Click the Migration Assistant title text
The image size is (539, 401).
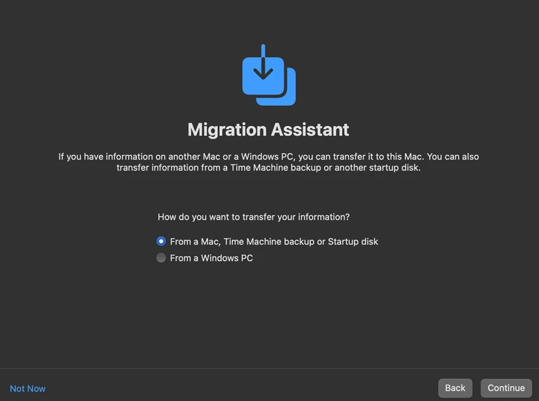(x=268, y=129)
